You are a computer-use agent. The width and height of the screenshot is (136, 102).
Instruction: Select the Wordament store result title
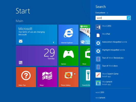click(107, 82)
